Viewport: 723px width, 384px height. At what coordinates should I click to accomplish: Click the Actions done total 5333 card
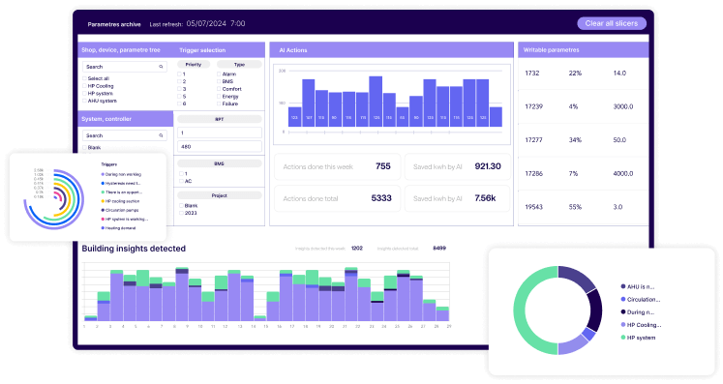tap(337, 198)
